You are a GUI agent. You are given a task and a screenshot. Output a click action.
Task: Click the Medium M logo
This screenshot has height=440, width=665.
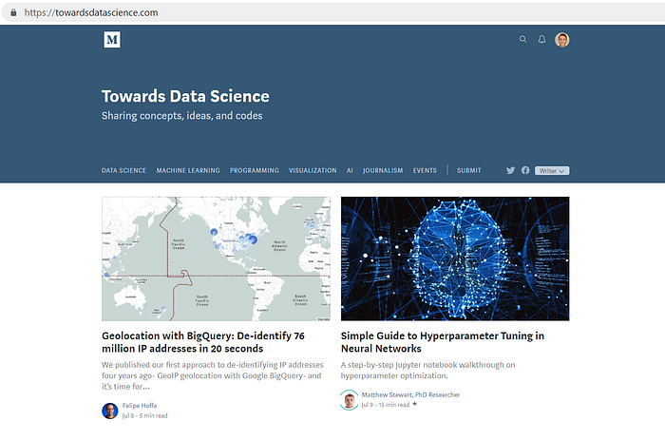(112, 40)
